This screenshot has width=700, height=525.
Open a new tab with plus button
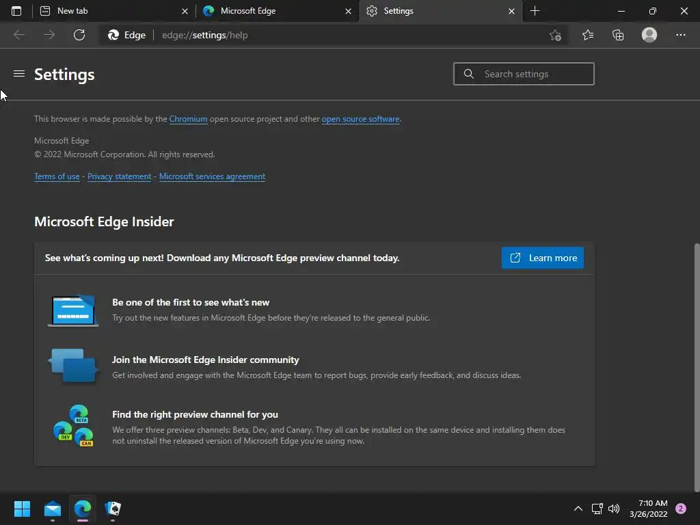(x=535, y=11)
